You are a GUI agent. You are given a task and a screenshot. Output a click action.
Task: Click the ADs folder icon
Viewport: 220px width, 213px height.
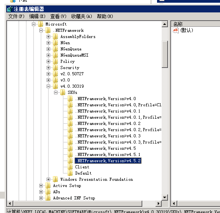pyautogui.click(x=48, y=192)
